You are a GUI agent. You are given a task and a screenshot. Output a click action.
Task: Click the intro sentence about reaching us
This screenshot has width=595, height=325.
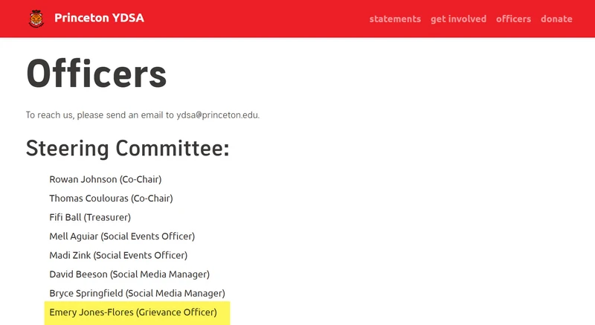click(143, 115)
